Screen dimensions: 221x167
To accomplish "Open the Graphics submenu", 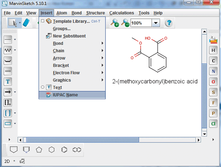I will click(x=72, y=80).
